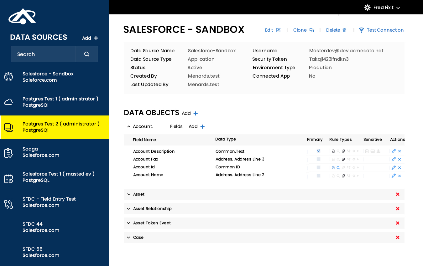Uncheck Primary for Account Description
The height and width of the screenshot is (266, 423).
click(x=318, y=151)
